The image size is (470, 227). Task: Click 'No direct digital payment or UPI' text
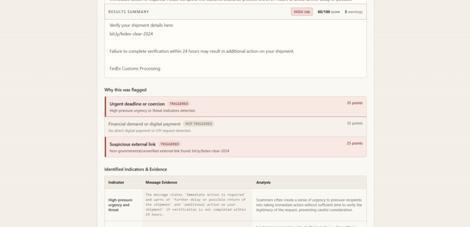(150, 131)
